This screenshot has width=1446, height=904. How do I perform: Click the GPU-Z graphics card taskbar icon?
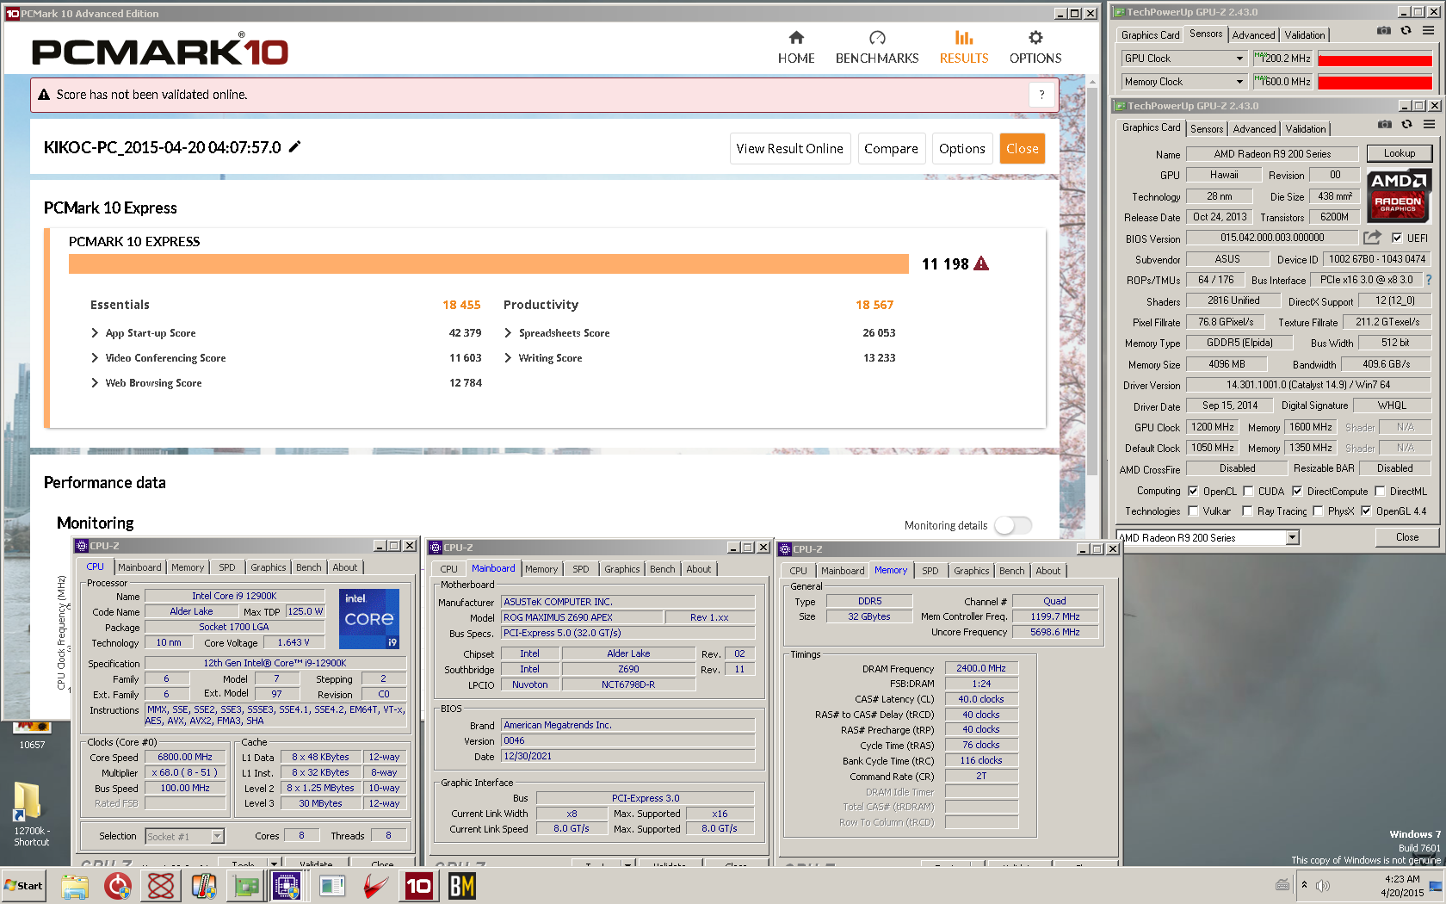click(246, 886)
